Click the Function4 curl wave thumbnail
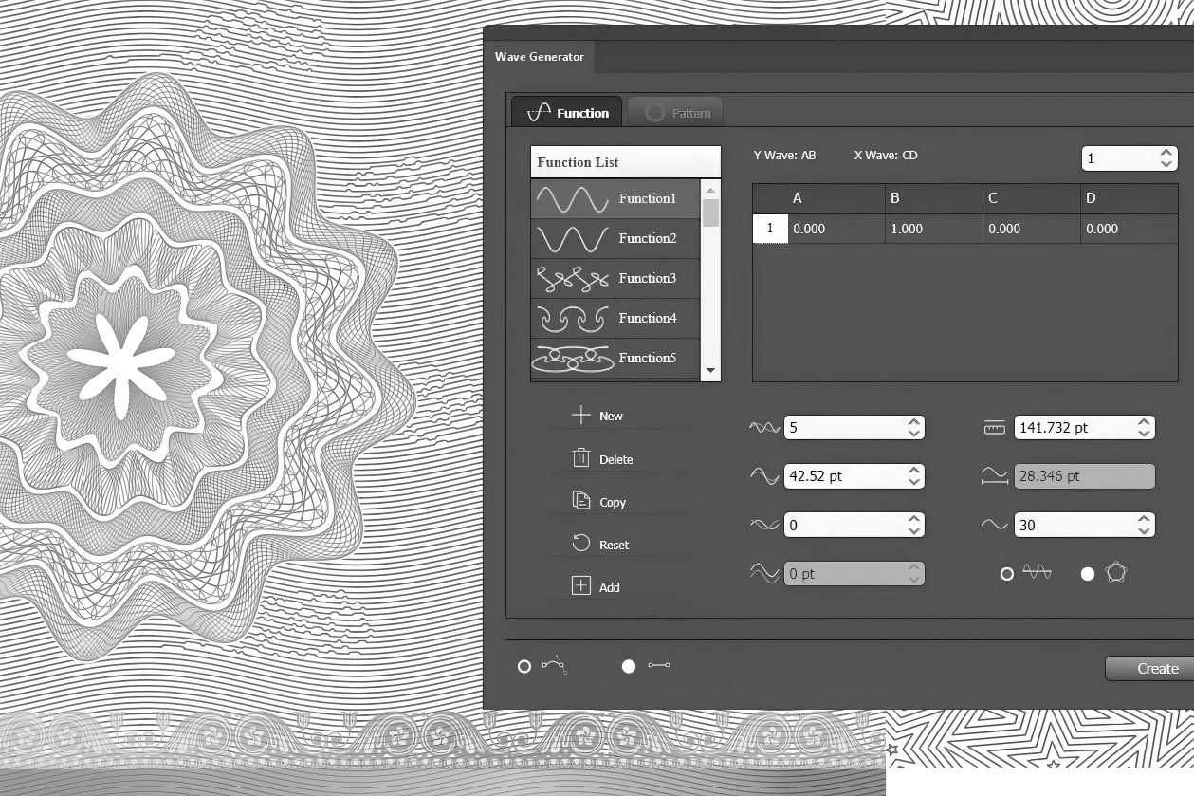The width and height of the screenshot is (1194, 796). point(572,319)
